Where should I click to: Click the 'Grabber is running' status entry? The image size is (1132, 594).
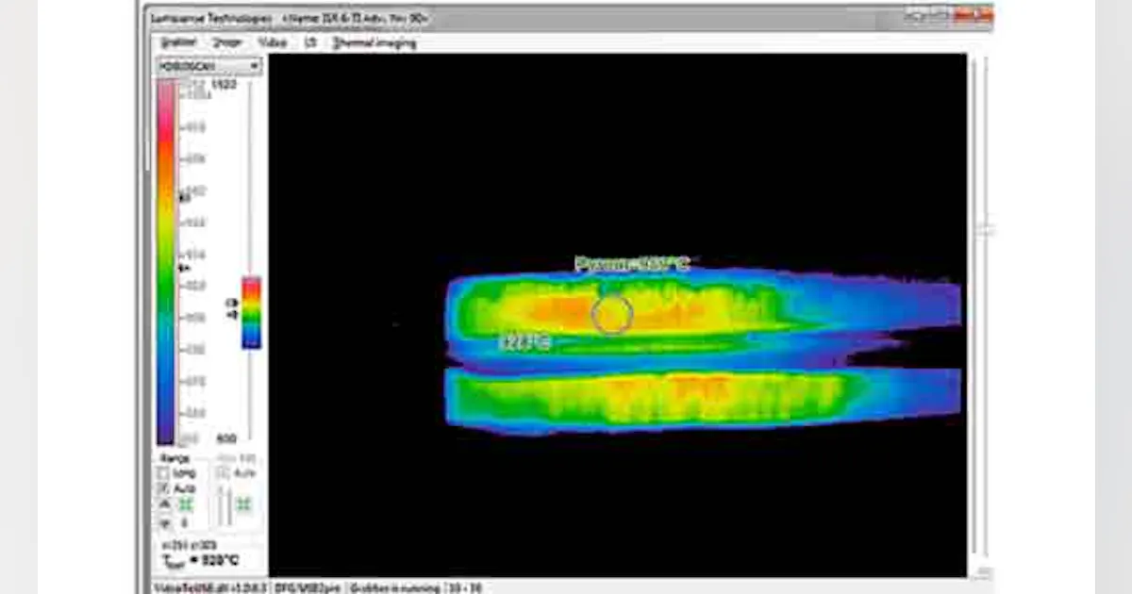[394, 587]
